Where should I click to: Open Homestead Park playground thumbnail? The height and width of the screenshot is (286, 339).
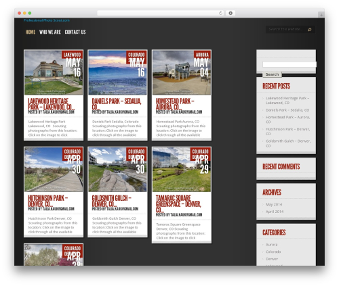click(x=182, y=72)
